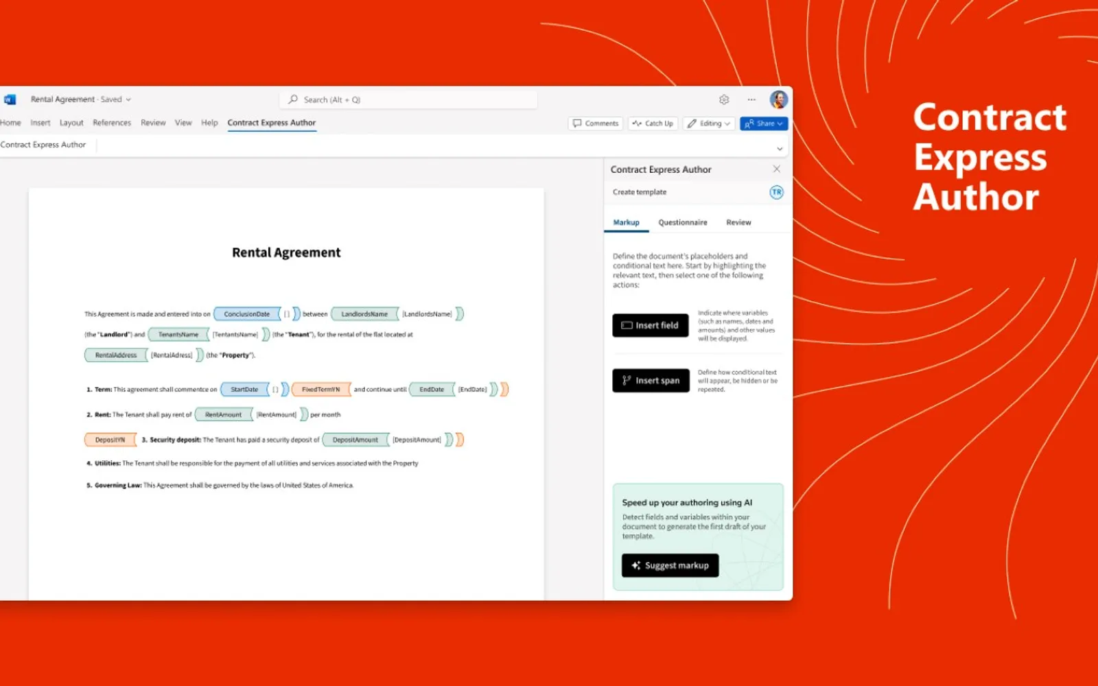
Task: Click the Word app icon
Action: point(10,99)
